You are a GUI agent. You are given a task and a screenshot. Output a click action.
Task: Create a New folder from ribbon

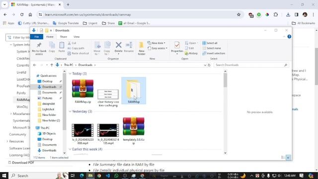(142, 48)
